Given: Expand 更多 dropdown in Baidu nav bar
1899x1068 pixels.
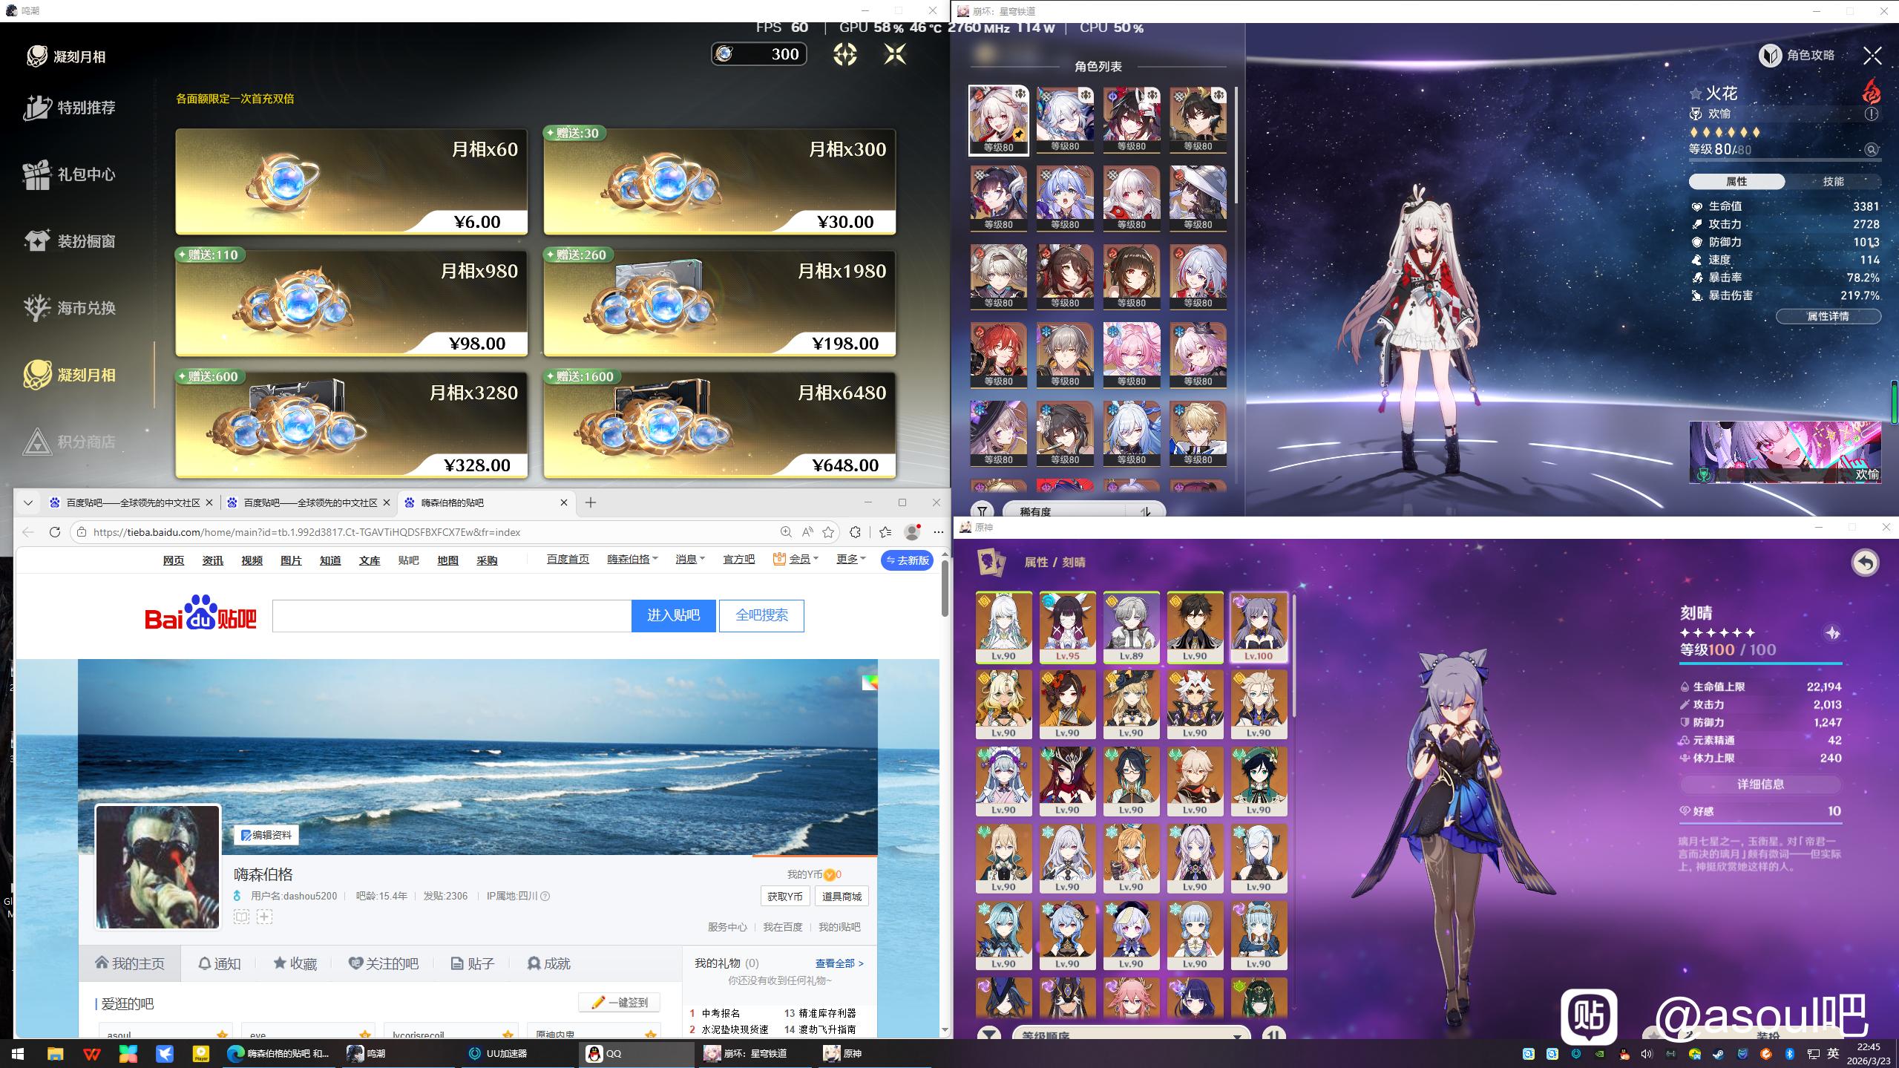Looking at the screenshot, I should 850,560.
